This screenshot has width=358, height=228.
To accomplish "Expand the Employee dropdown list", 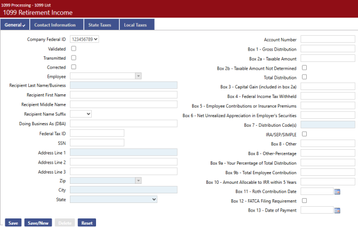I will point(138,76).
